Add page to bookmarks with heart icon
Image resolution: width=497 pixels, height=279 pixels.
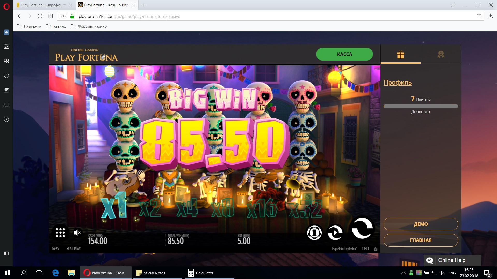479,16
